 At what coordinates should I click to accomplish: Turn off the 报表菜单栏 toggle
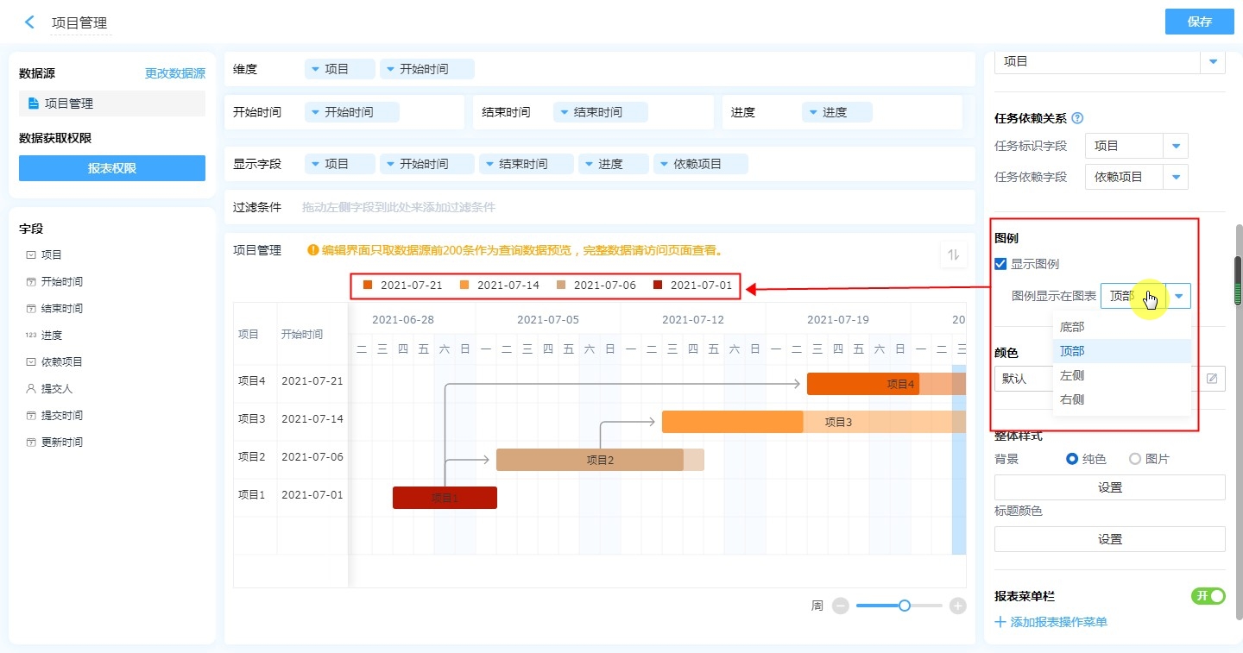[1208, 596]
